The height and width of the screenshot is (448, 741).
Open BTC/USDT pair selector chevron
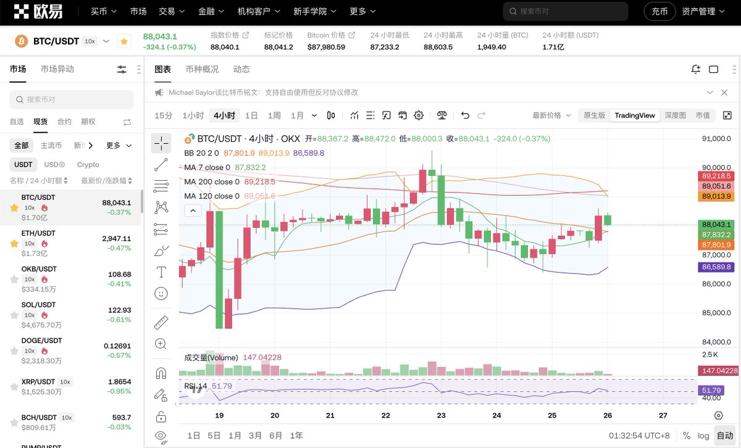point(106,41)
